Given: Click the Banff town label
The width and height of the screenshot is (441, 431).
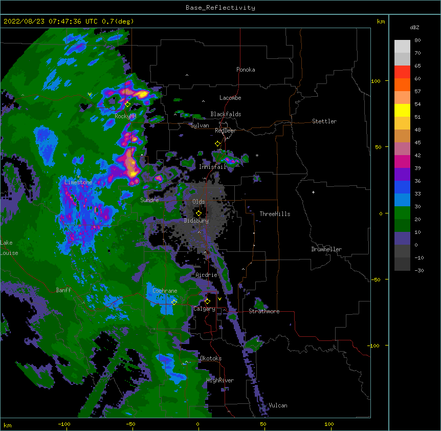Looking at the screenshot, I should [63, 290].
